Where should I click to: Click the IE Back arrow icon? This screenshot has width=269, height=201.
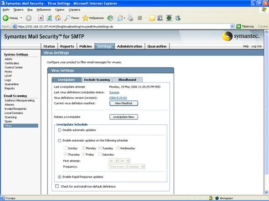click(x=5, y=18)
